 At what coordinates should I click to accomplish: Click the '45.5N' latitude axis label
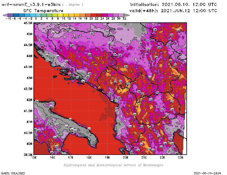[28, 23]
